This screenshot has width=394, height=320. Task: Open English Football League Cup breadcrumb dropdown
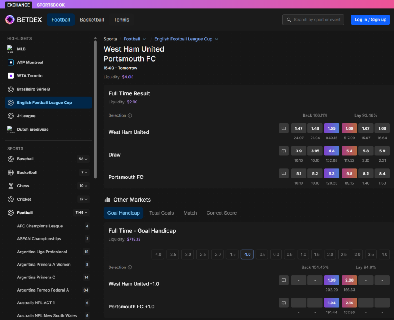point(217,39)
